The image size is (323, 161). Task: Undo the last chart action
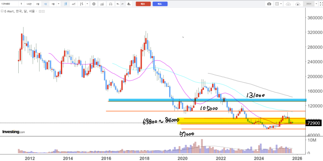(118, 4)
